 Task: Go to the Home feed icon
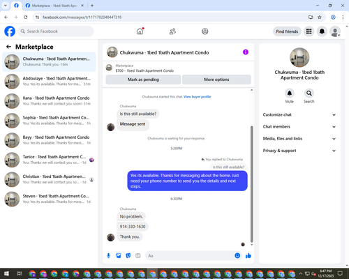coord(140,31)
